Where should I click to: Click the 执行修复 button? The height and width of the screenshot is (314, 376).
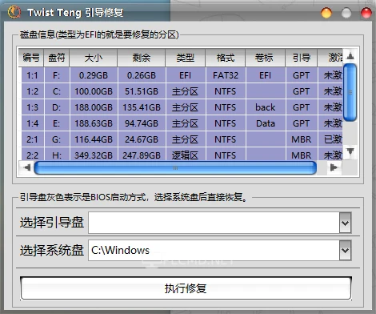pos(186,288)
